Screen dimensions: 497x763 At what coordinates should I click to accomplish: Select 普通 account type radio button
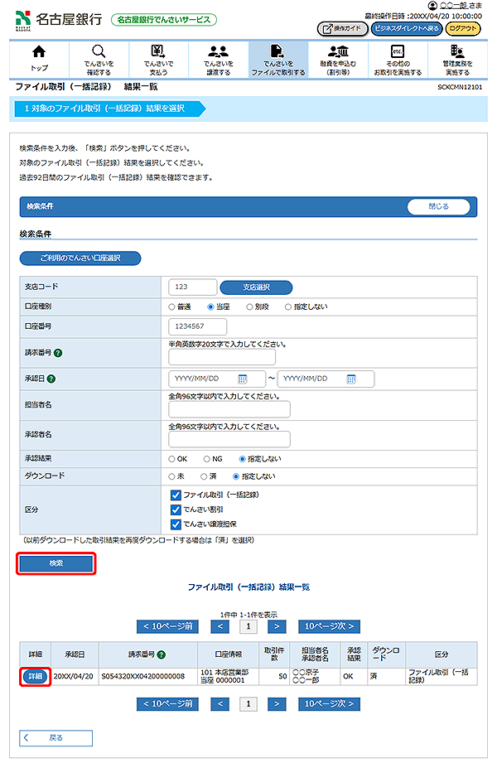pyautogui.click(x=172, y=307)
